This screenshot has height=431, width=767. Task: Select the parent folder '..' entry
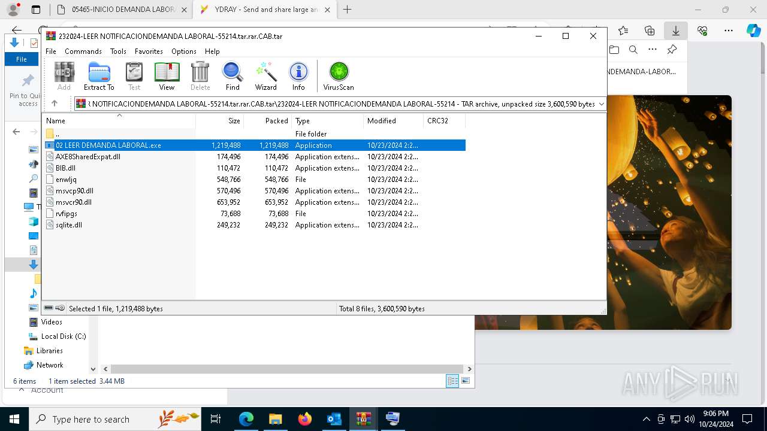(x=254, y=133)
